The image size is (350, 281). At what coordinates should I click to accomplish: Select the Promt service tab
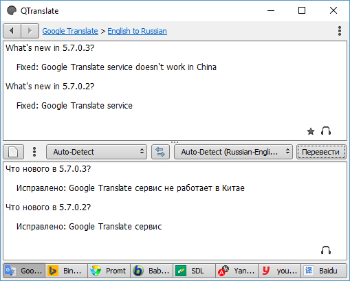tap(109, 271)
